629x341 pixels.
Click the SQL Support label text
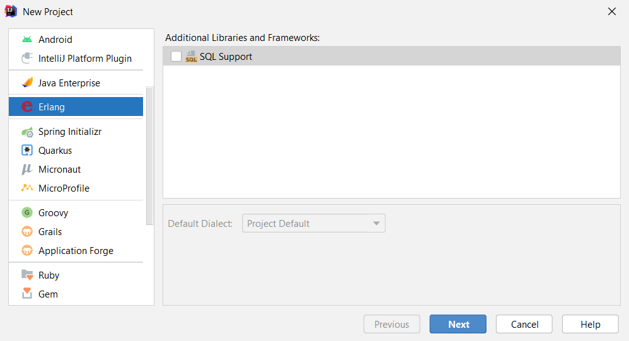coord(226,57)
